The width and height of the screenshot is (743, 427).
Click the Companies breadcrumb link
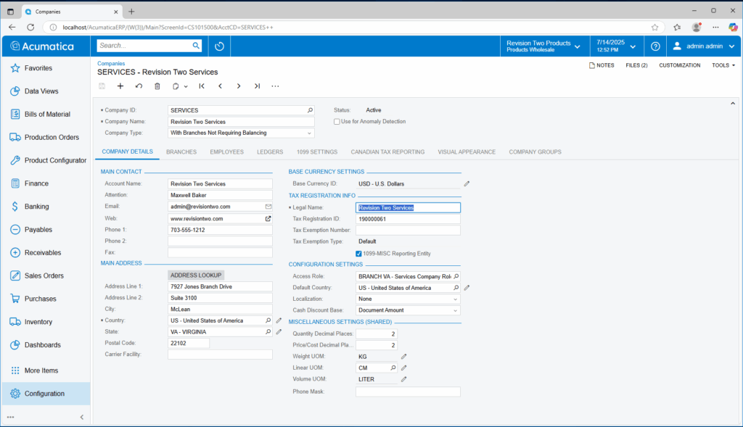[111, 64]
